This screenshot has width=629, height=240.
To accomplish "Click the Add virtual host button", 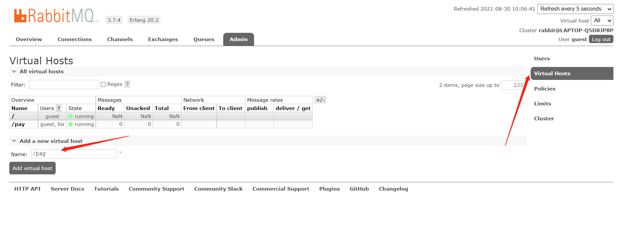I will [32, 168].
